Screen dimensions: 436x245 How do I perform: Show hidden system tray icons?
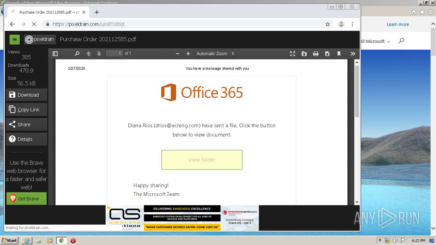point(380,241)
